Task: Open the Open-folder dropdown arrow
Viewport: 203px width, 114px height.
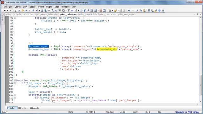Action: click(x=118, y=10)
